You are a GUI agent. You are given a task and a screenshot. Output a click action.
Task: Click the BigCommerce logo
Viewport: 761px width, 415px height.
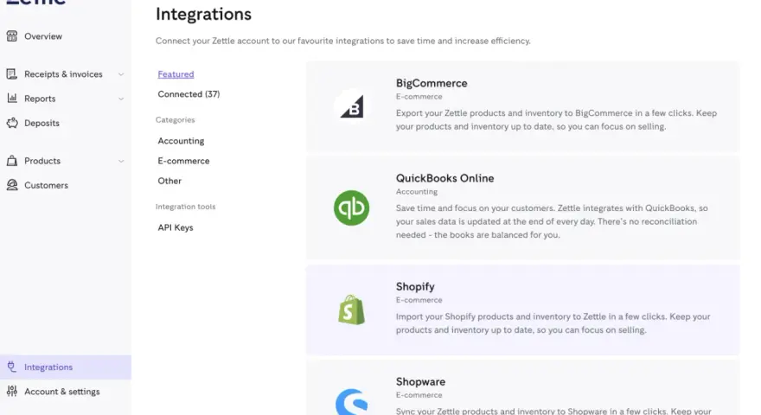pyautogui.click(x=351, y=106)
